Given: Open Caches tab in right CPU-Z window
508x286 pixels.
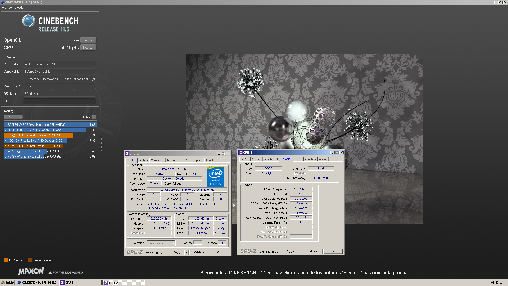Looking at the screenshot, I should [257, 159].
